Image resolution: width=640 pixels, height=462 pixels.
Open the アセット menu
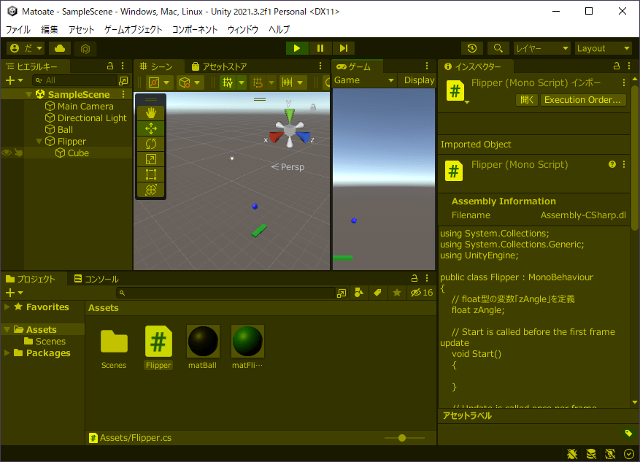81,29
